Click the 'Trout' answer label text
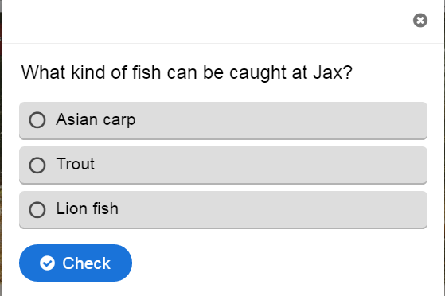The width and height of the screenshot is (445, 296). 75,164
